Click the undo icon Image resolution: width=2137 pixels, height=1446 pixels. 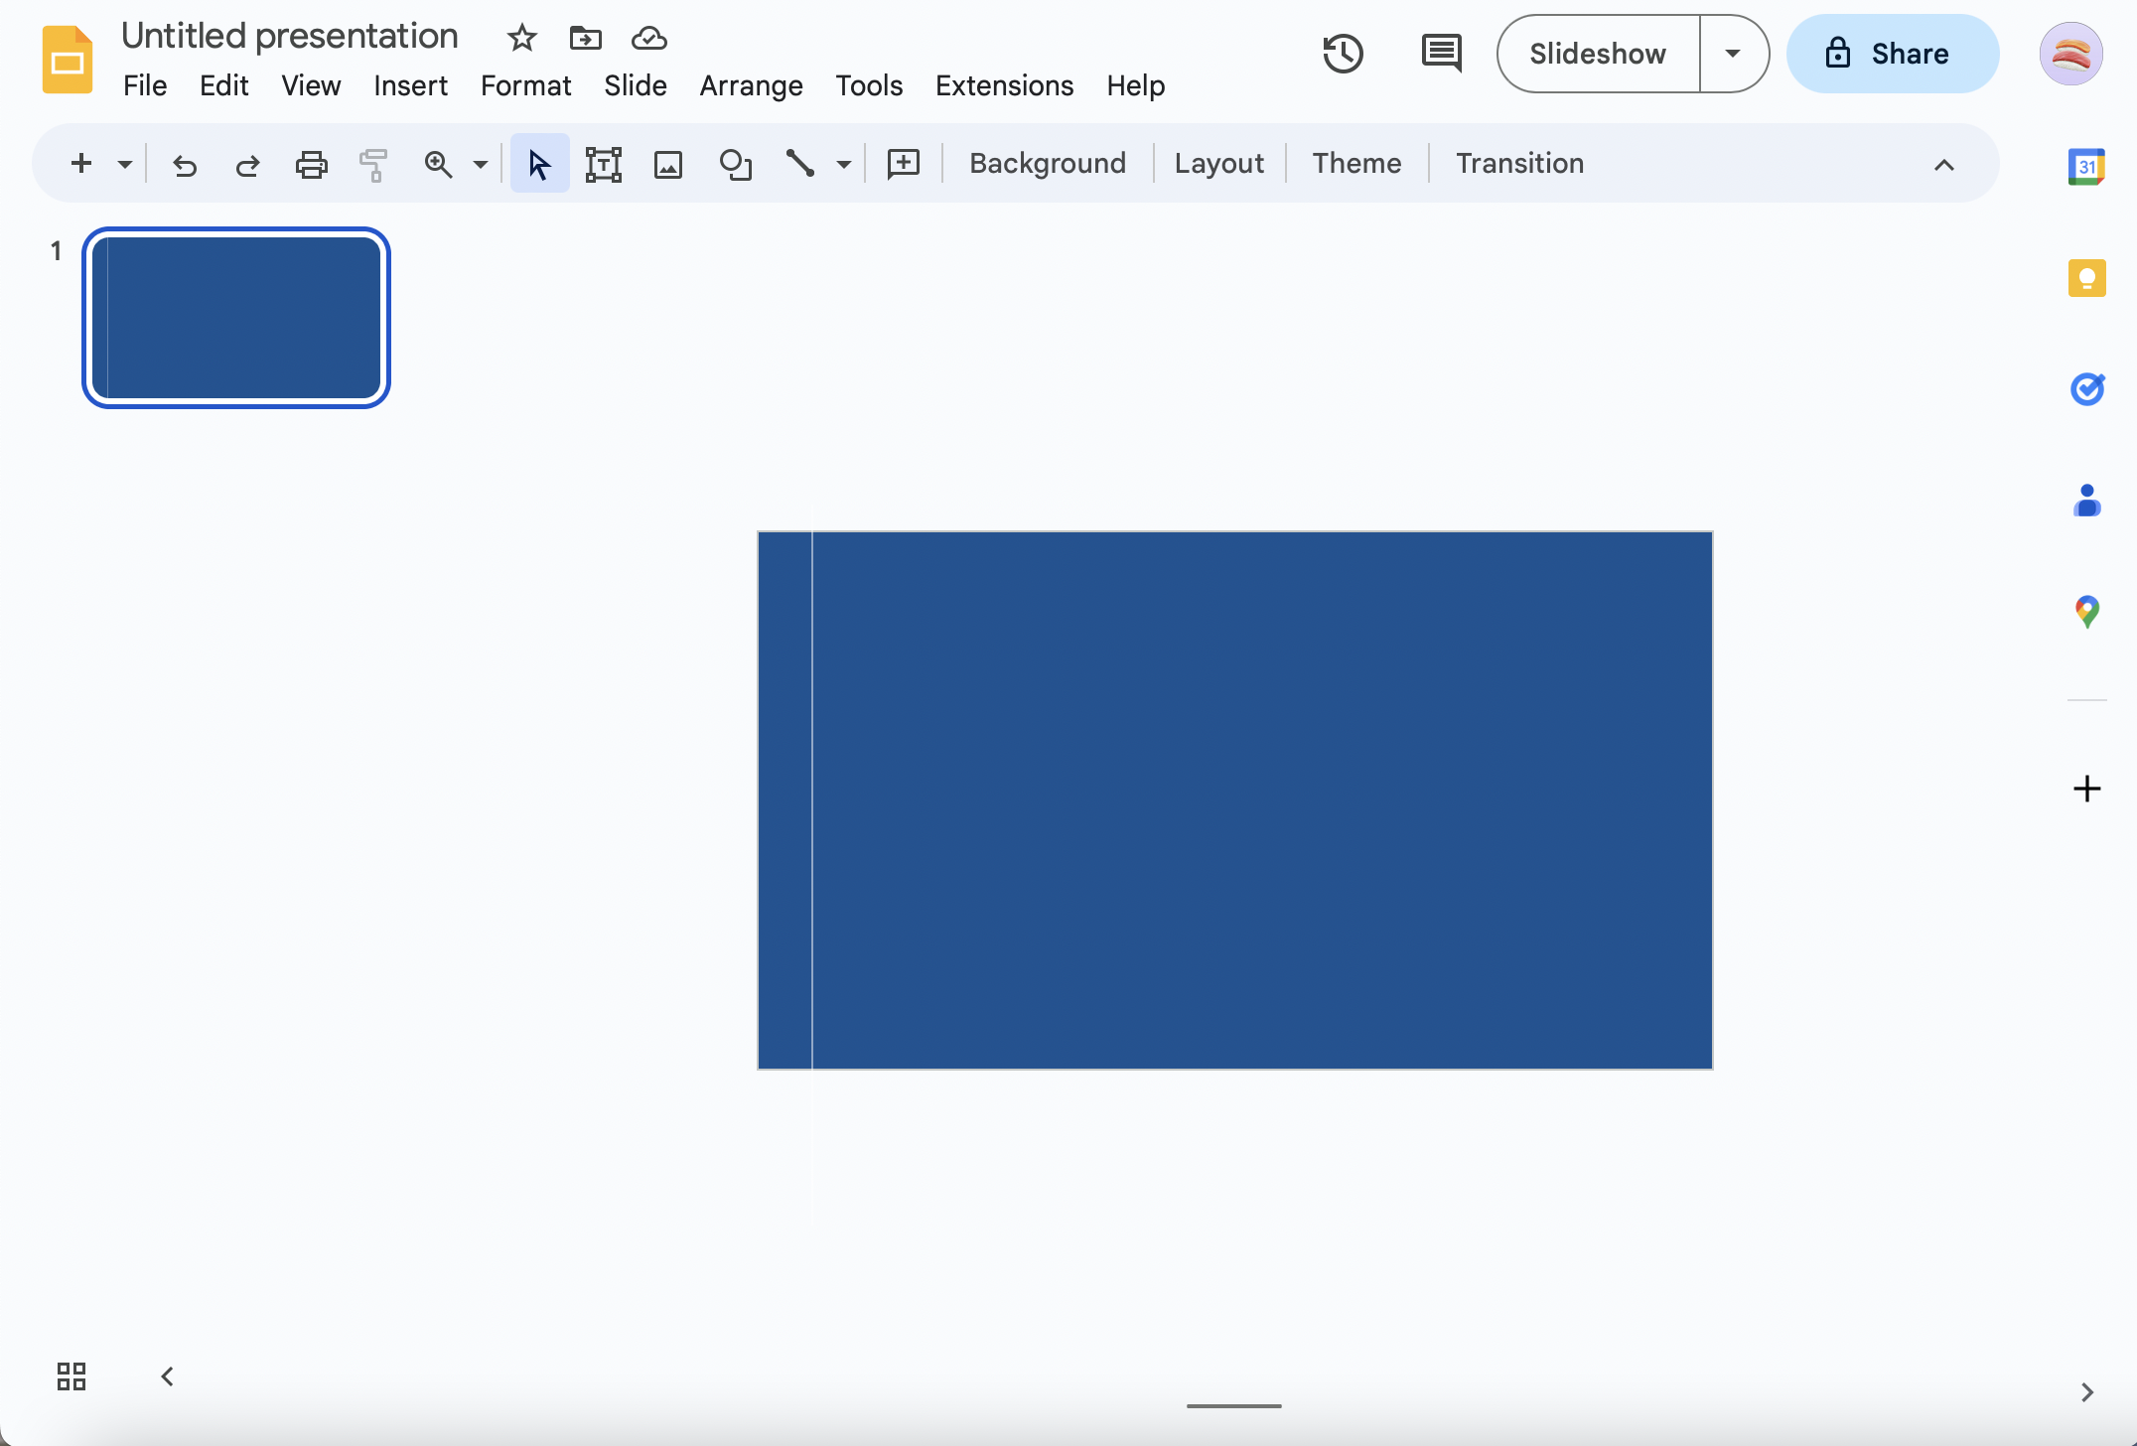click(x=183, y=163)
